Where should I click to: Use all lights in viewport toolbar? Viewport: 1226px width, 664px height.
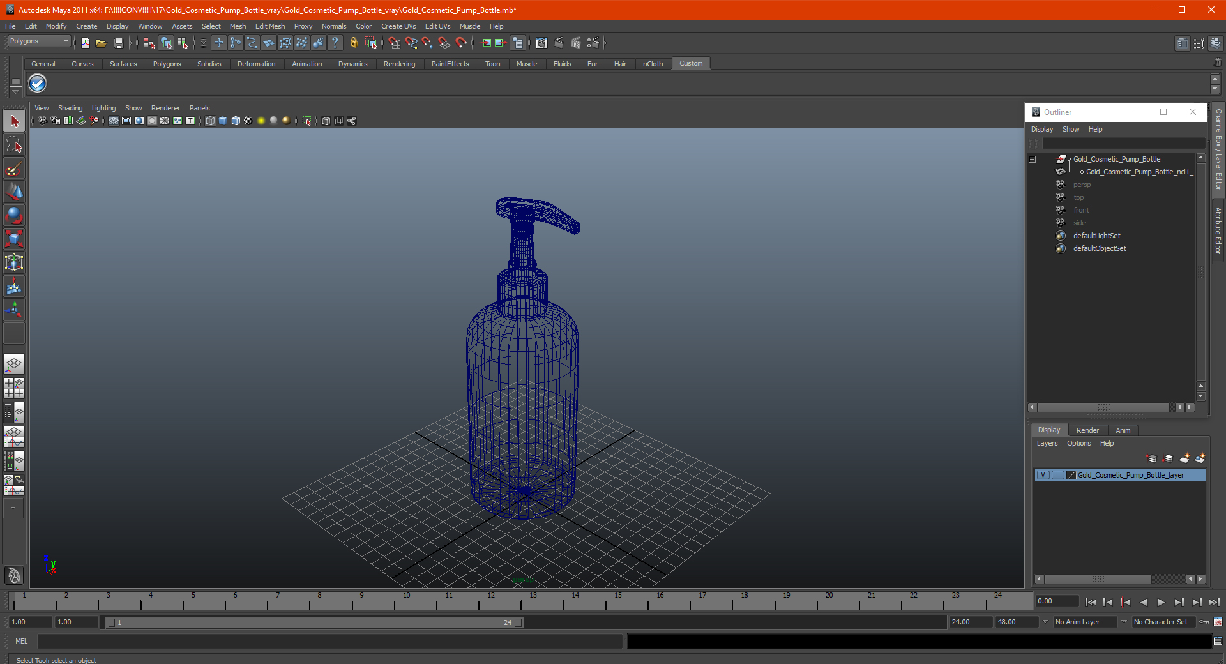(x=261, y=121)
